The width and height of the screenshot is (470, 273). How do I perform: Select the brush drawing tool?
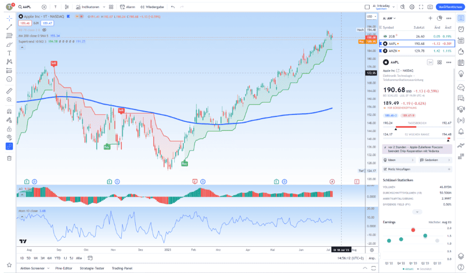point(9,45)
